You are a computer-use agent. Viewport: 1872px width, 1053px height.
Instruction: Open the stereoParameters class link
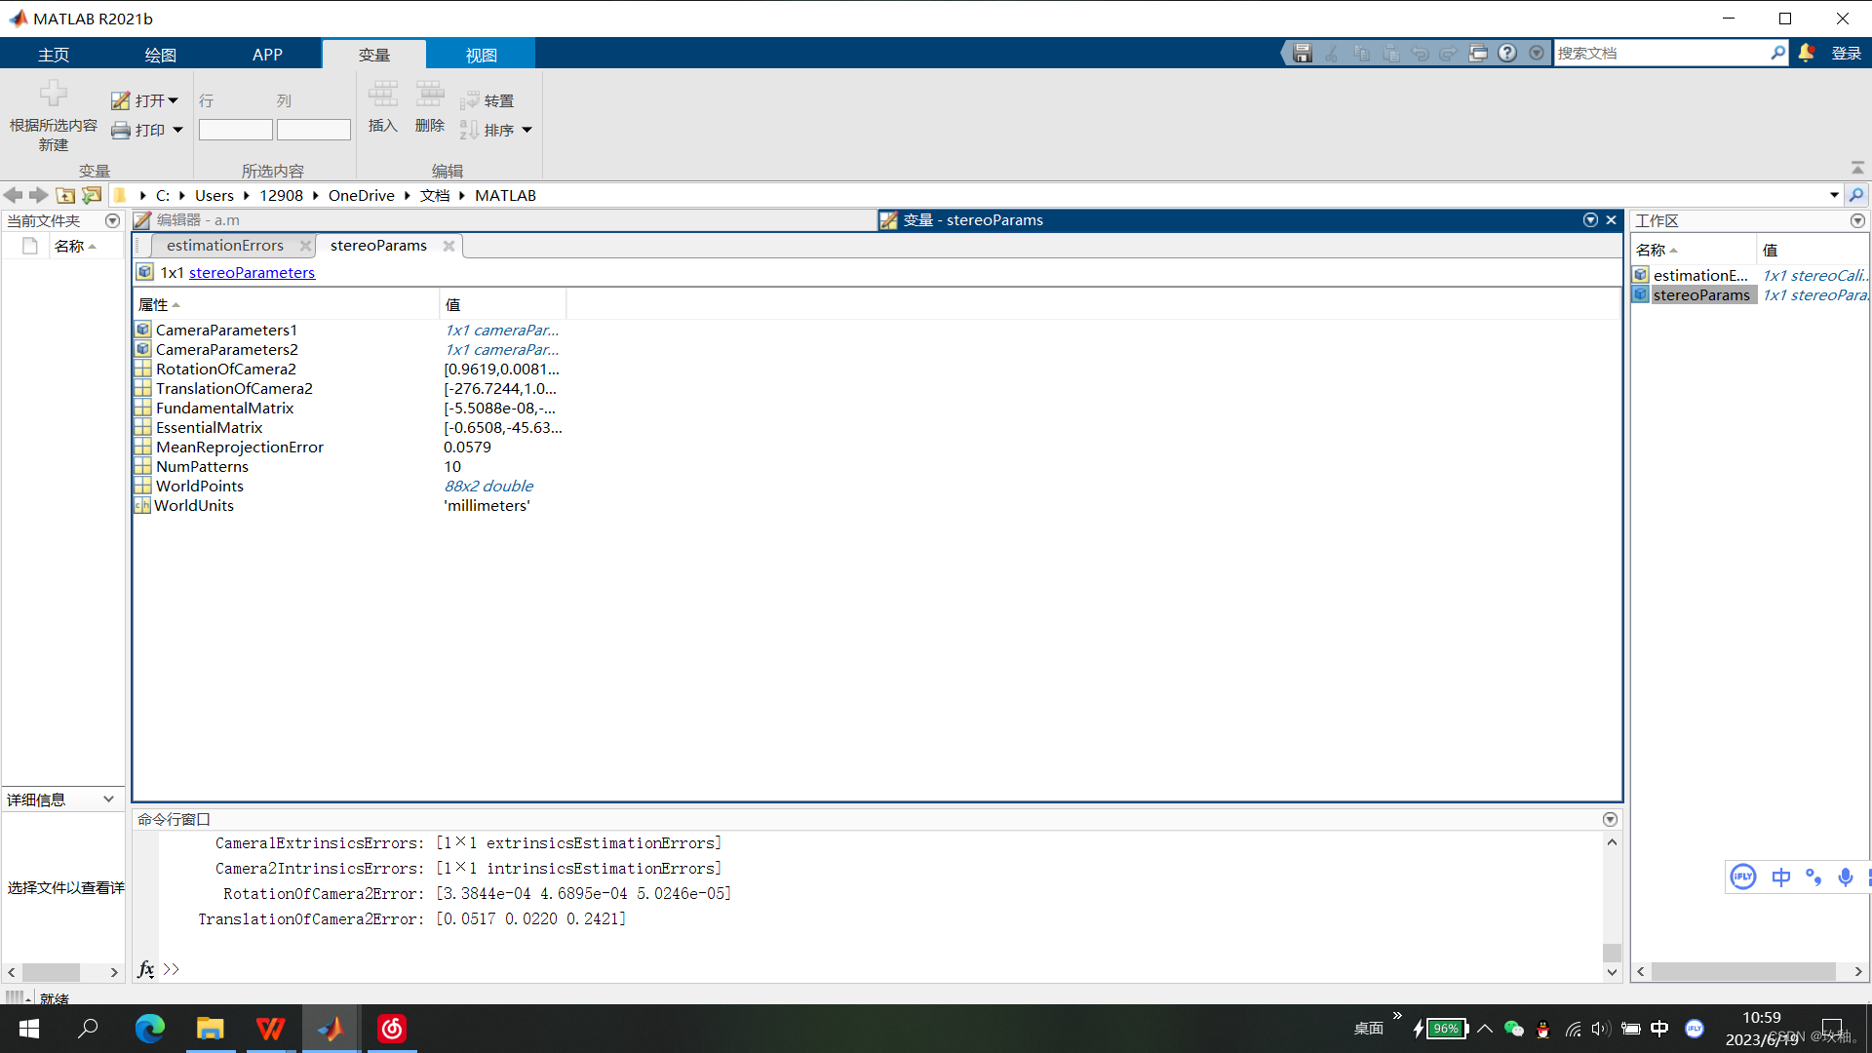[252, 273]
